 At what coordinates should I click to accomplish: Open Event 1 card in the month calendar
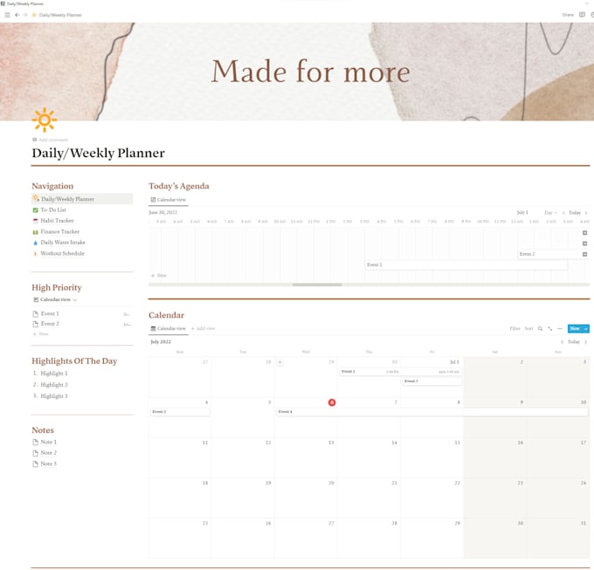pyautogui.click(x=400, y=372)
